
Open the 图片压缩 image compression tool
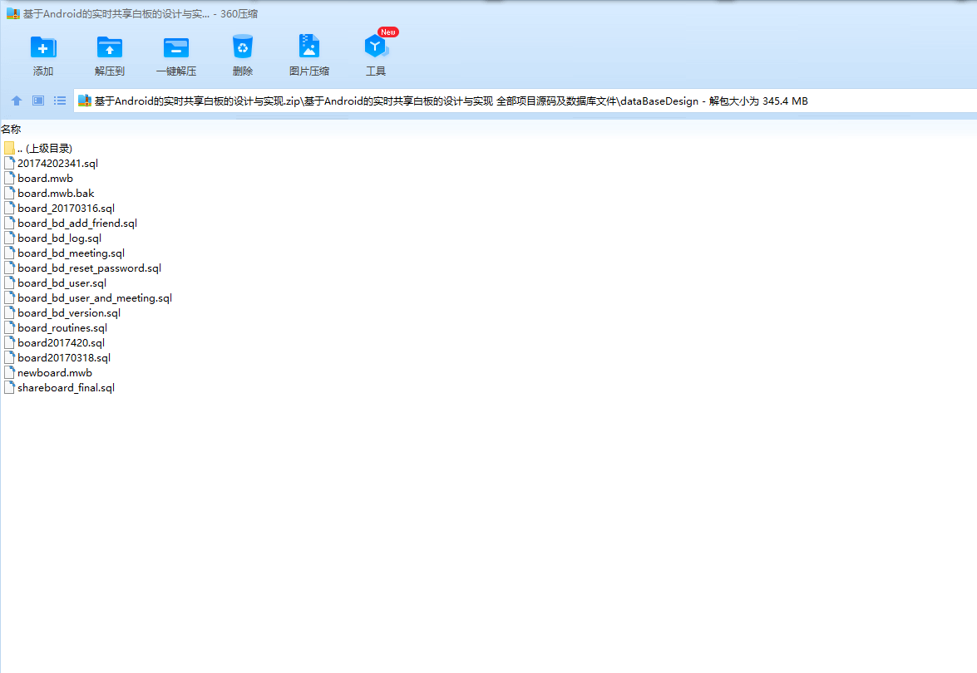click(x=309, y=47)
